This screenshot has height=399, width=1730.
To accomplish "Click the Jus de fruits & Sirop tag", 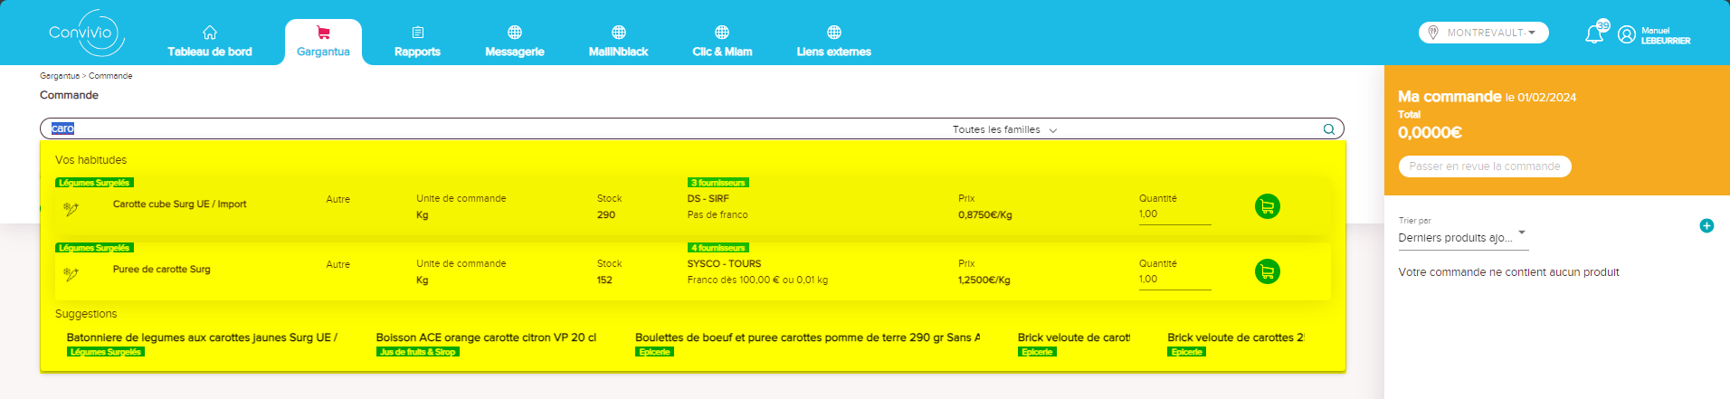I will 417,352.
